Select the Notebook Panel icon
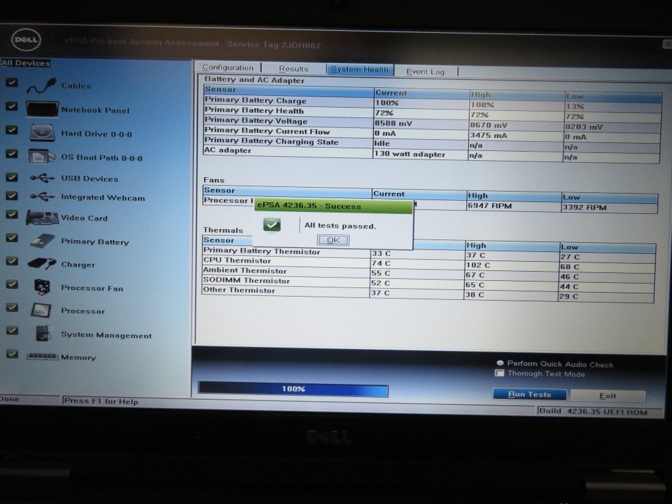 [x=42, y=109]
